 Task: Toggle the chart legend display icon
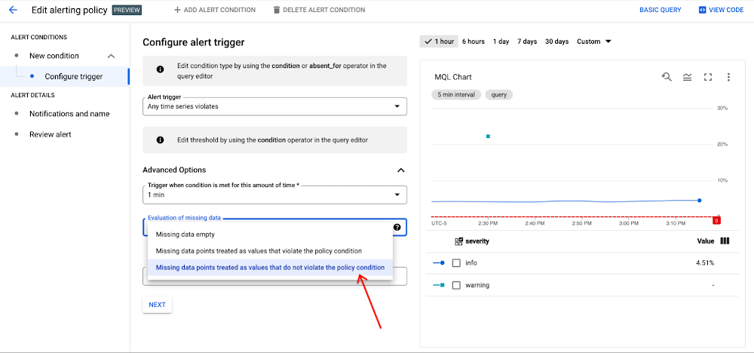(687, 77)
